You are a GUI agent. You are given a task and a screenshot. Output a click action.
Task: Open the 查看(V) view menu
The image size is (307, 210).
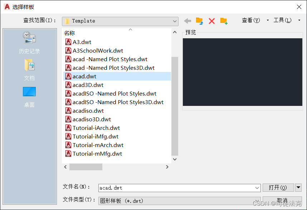251,20
